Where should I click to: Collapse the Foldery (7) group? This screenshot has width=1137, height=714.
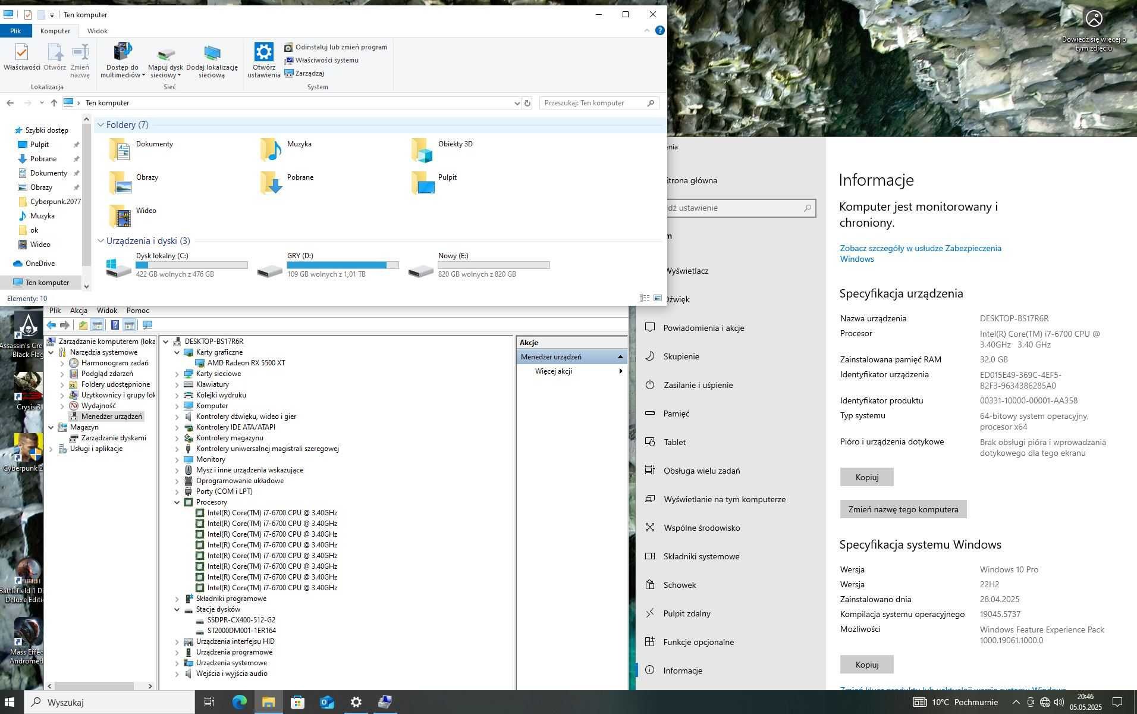click(x=101, y=125)
